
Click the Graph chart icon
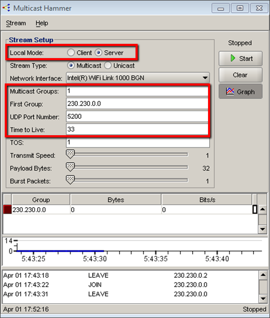[x=230, y=91]
